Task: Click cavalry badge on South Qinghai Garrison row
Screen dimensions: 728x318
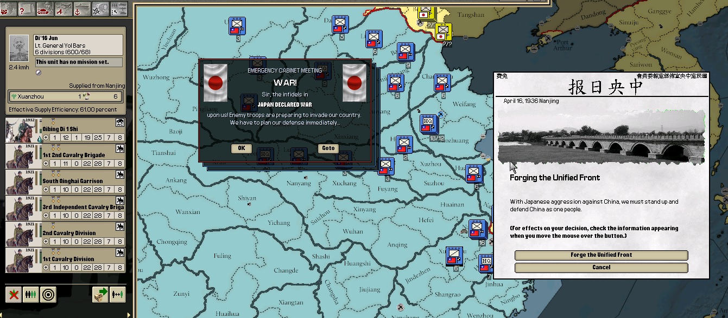Action: (x=119, y=174)
